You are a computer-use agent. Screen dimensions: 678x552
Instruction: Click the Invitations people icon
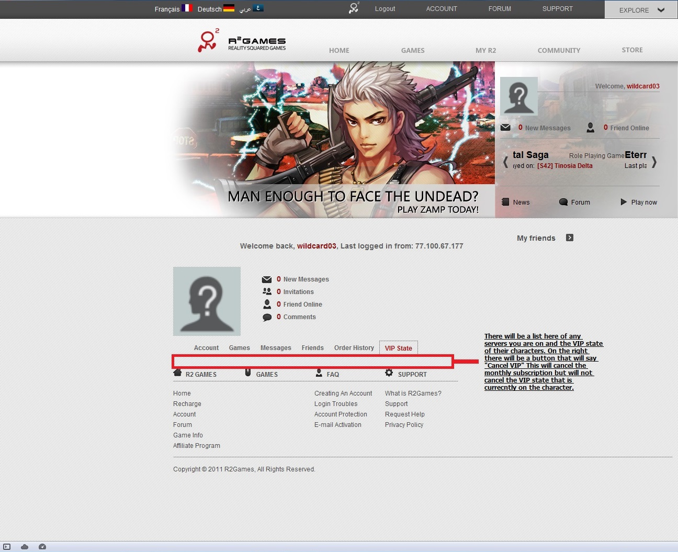point(267,291)
